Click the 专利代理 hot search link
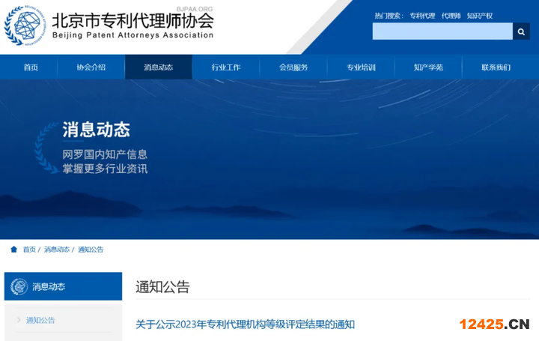 click(x=422, y=16)
